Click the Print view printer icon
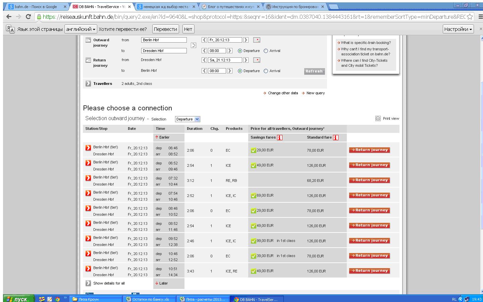 pyautogui.click(x=378, y=118)
